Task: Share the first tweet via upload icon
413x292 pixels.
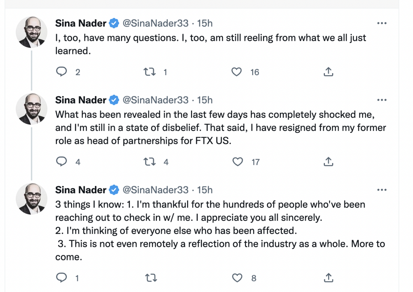Action: coord(328,72)
